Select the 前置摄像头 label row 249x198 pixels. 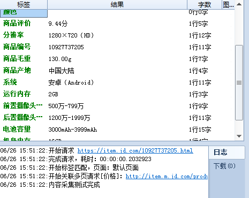(22, 106)
